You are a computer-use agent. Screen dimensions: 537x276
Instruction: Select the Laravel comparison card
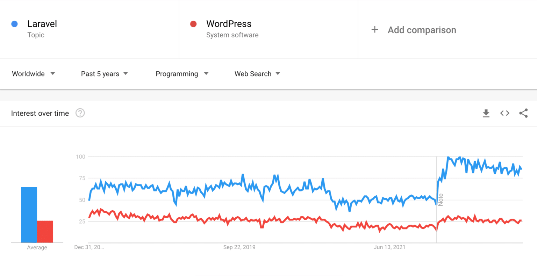click(x=89, y=29)
